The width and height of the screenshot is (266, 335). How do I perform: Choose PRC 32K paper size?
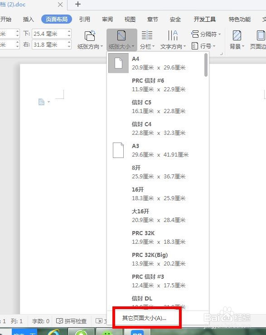point(156,237)
